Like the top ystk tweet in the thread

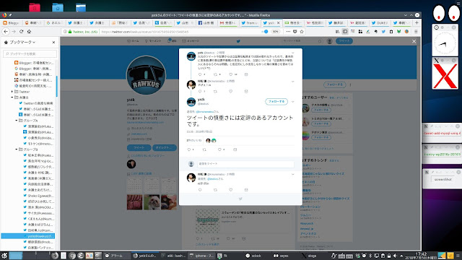pyautogui.click(x=231, y=74)
